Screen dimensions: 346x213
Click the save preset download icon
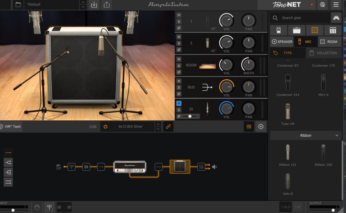(94, 5)
